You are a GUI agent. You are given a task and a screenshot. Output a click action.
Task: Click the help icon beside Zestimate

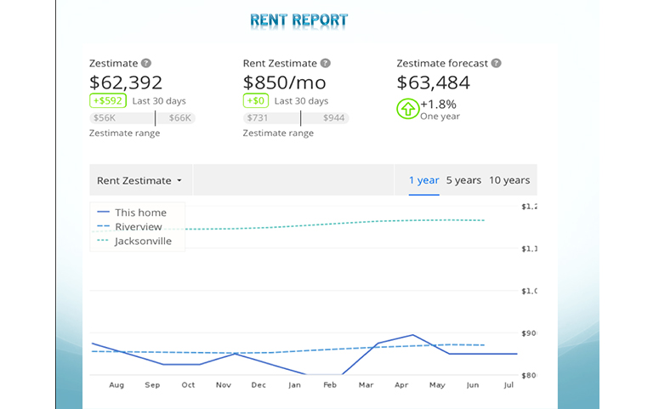(x=146, y=64)
